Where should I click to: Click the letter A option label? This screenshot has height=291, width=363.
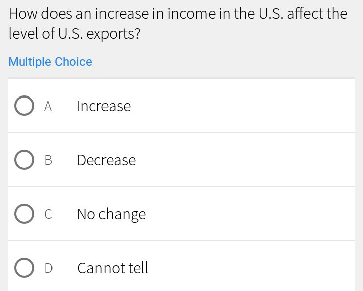[48, 106]
